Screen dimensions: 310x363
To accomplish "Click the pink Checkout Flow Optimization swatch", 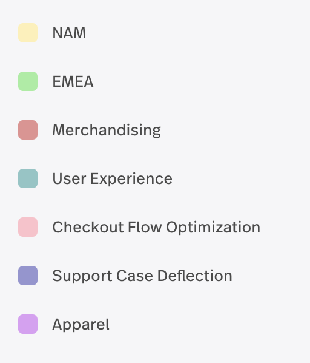I will click(x=28, y=227).
